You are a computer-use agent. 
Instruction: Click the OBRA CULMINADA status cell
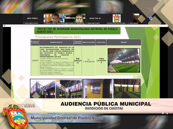click(x=101, y=60)
